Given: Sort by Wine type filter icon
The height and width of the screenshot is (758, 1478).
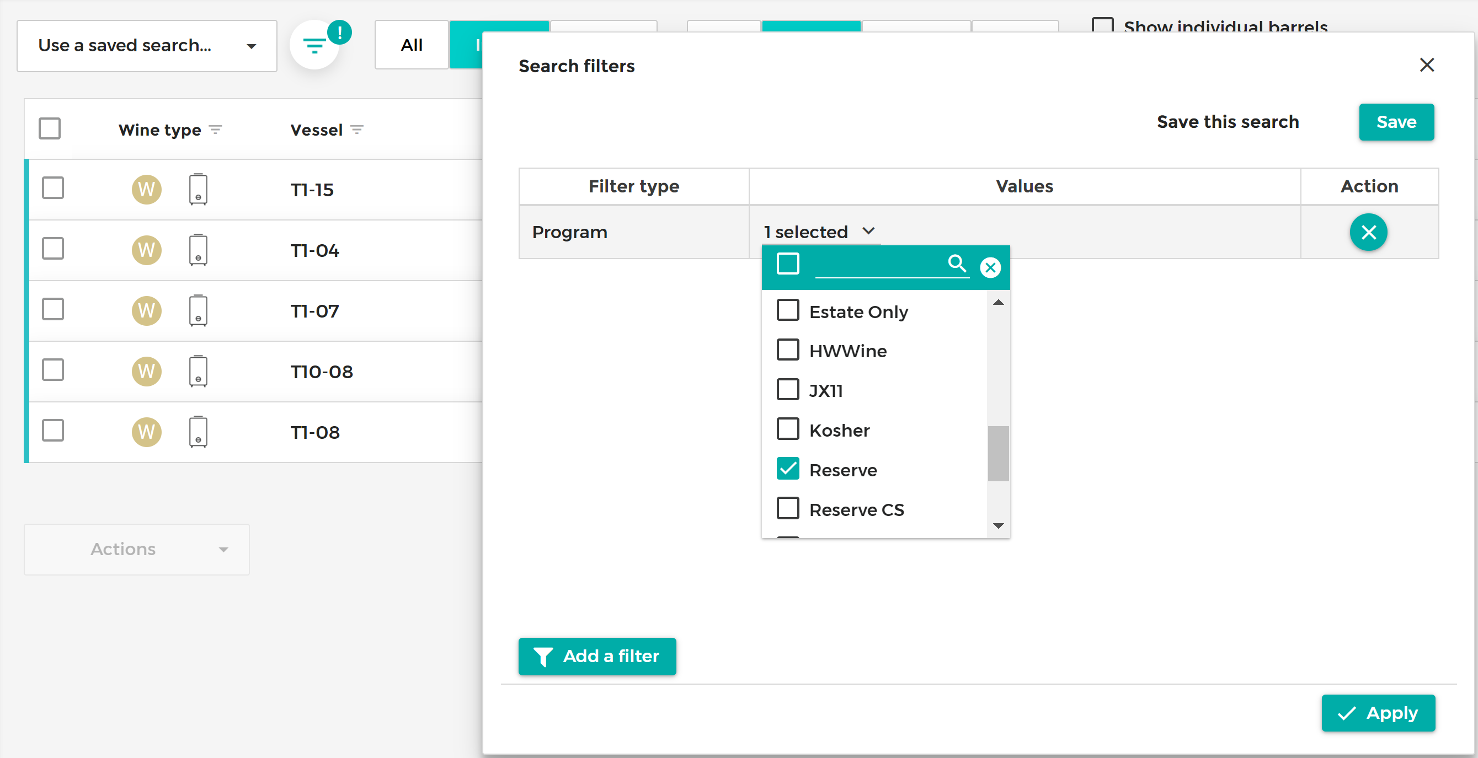Looking at the screenshot, I should tap(215, 130).
